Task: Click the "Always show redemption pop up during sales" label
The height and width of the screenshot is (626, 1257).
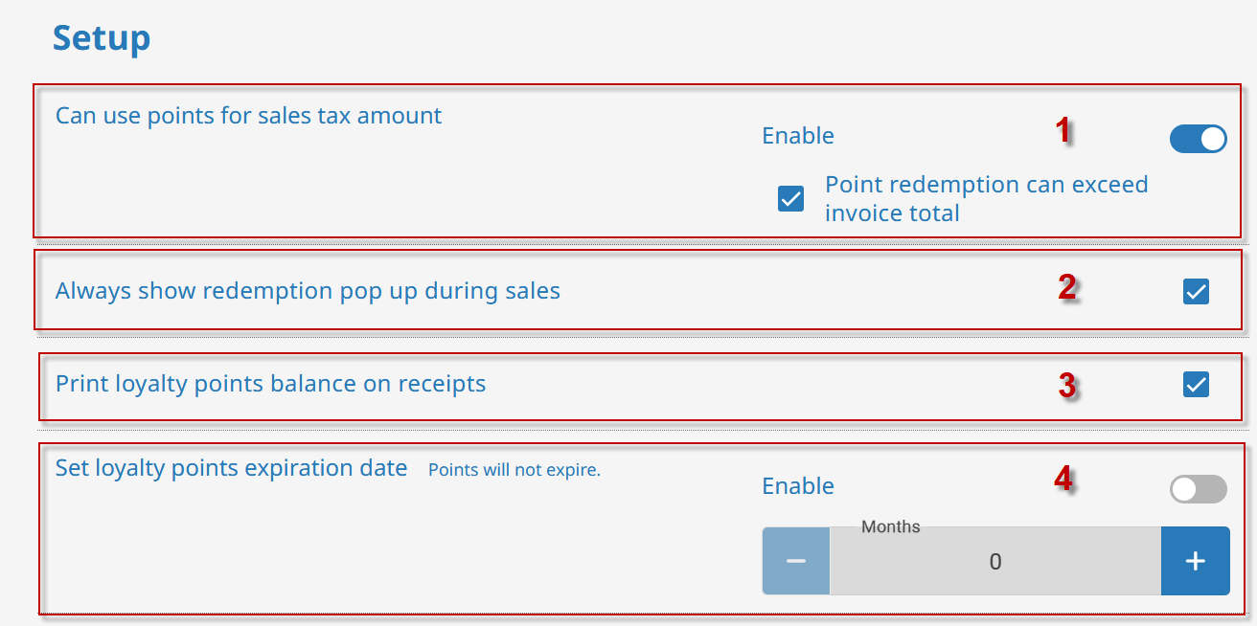Action: 308,291
